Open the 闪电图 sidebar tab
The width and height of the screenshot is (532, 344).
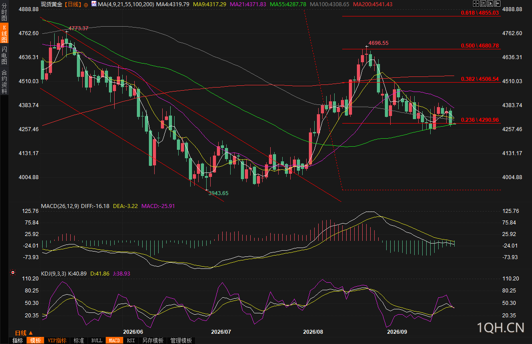click(4, 55)
